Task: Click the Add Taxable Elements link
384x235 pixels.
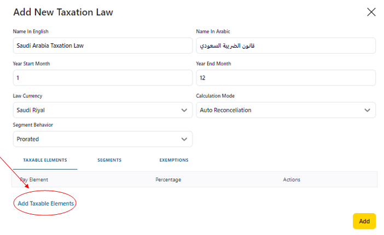Action: (x=46, y=203)
